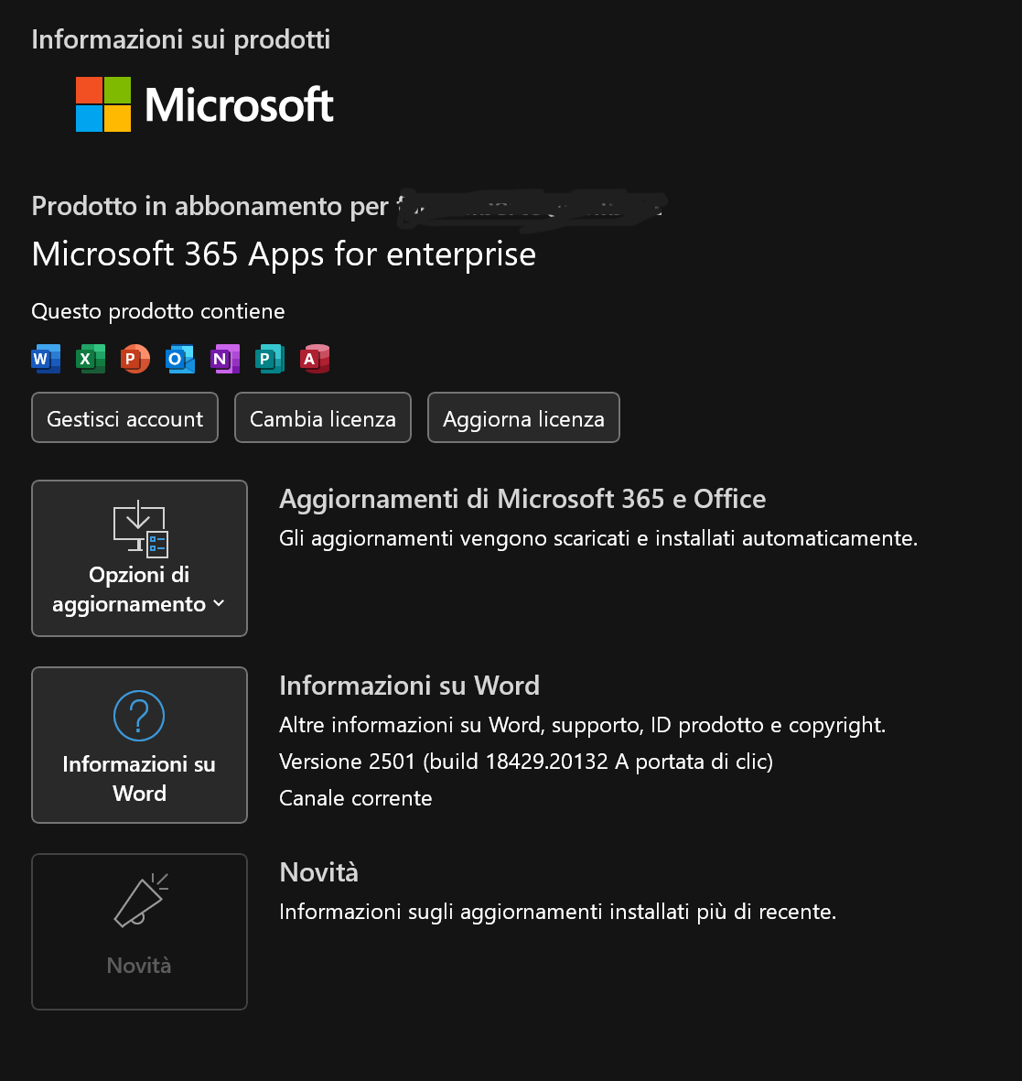
Task: Click the PowerPoint app icon
Action: coord(135,359)
